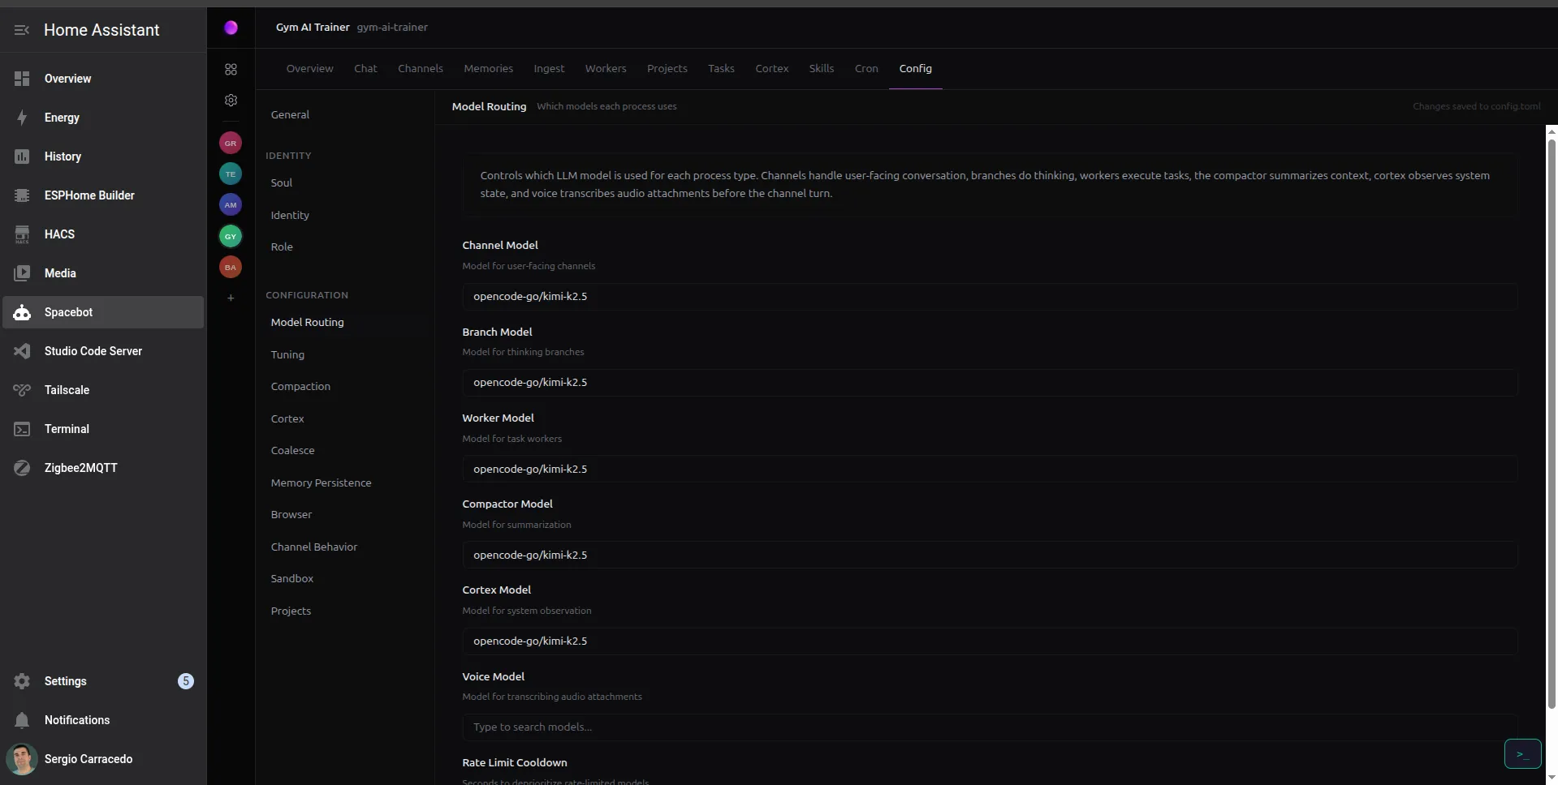Open the Worker Model selector
The image size is (1558, 785).
(x=989, y=470)
